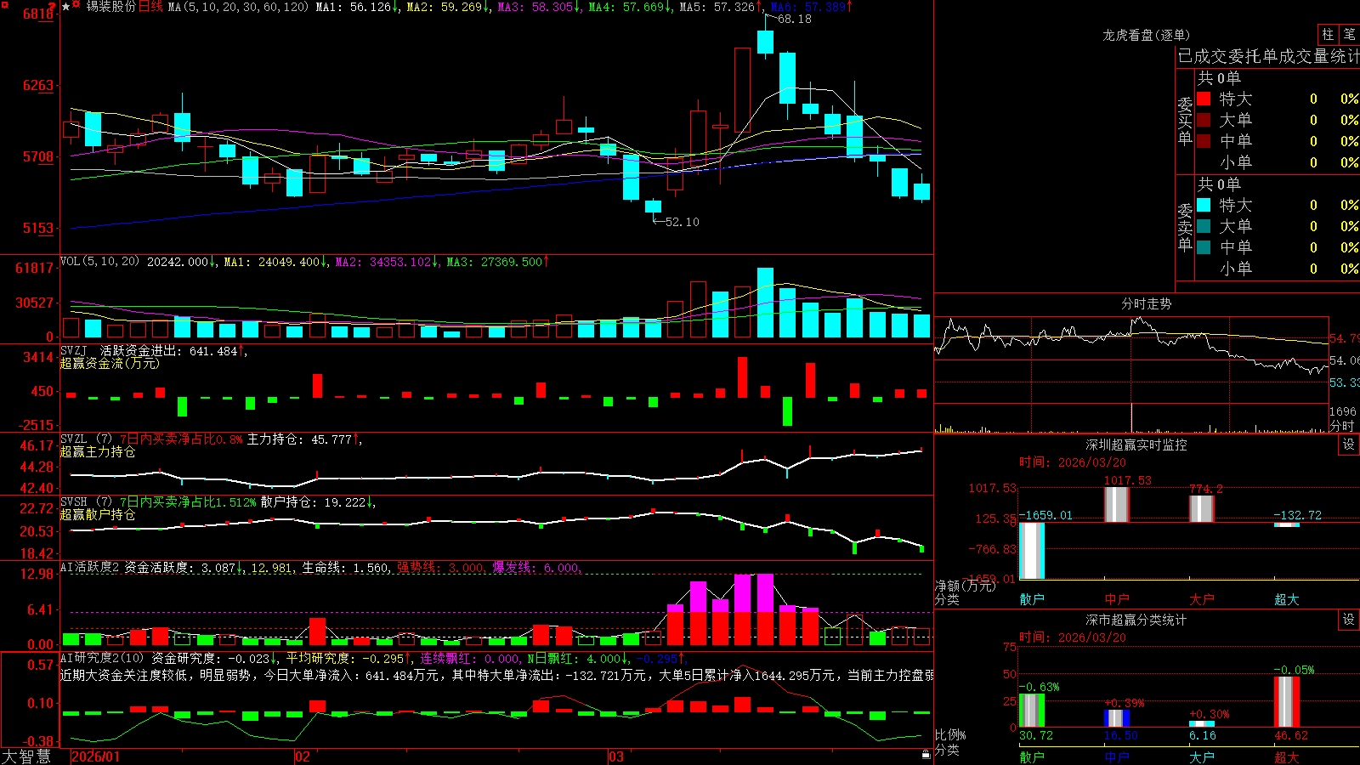Click the dark red 大单 buy-order swatch
This screenshot has width=1360, height=765.
coord(1204,120)
